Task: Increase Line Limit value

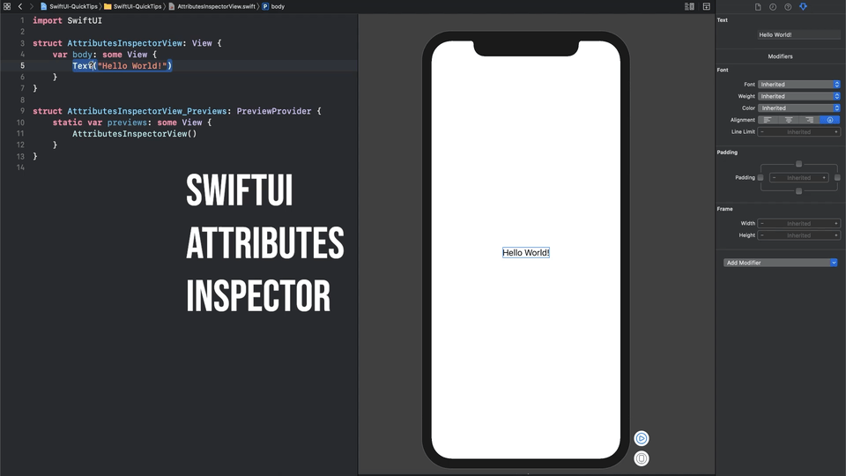Action: (x=836, y=131)
